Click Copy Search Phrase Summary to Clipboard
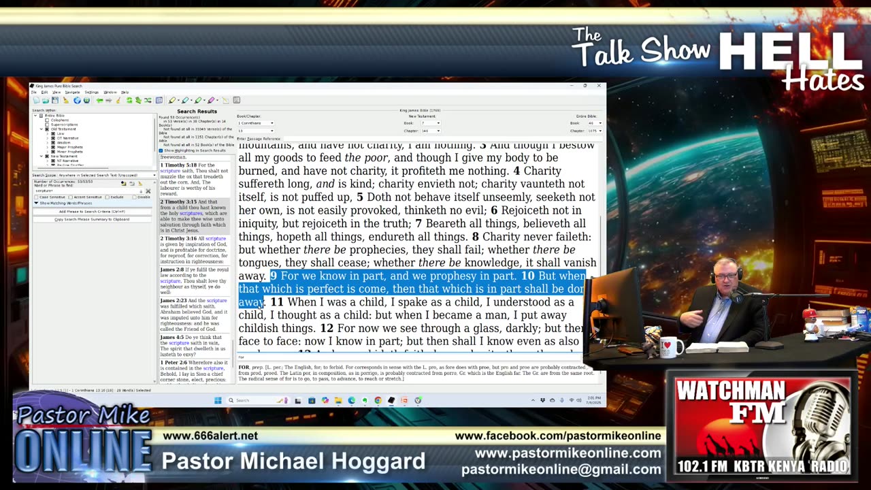This screenshot has height=490, width=871. tap(92, 219)
